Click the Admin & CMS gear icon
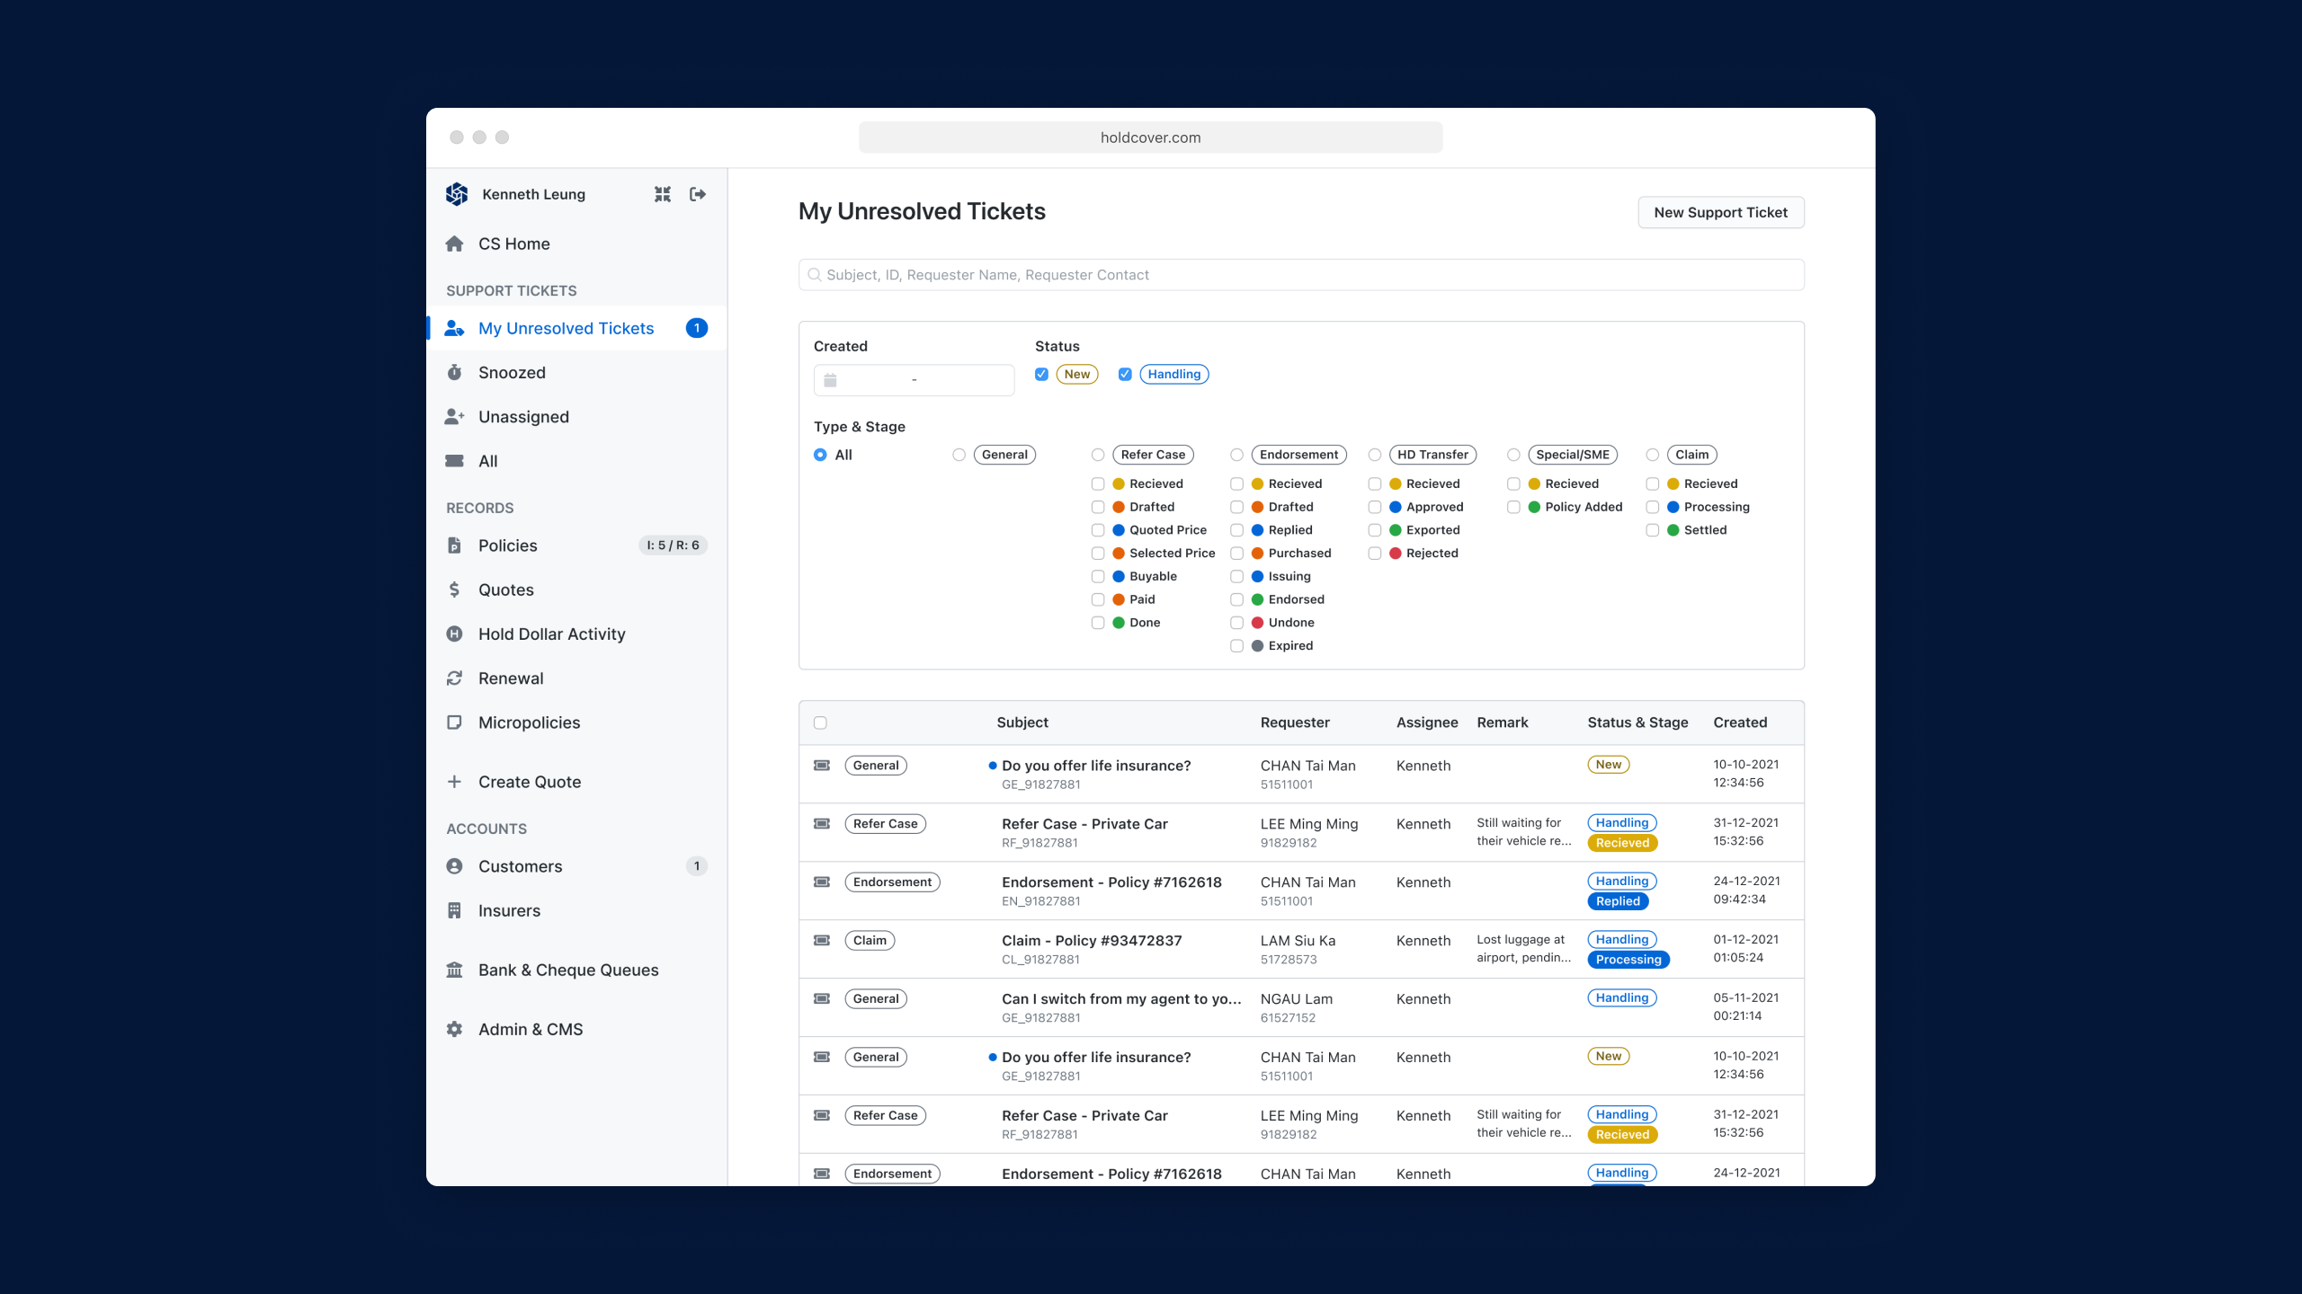The width and height of the screenshot is (2302, 1294). 455,1029
